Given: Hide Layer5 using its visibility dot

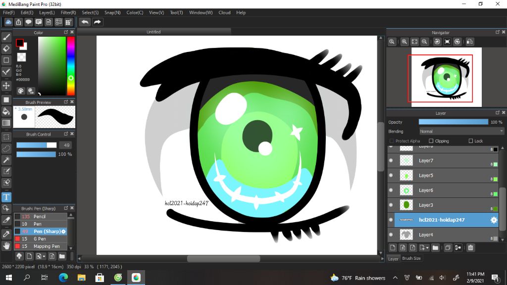Looking at the screenshot, I should (391, 176).
